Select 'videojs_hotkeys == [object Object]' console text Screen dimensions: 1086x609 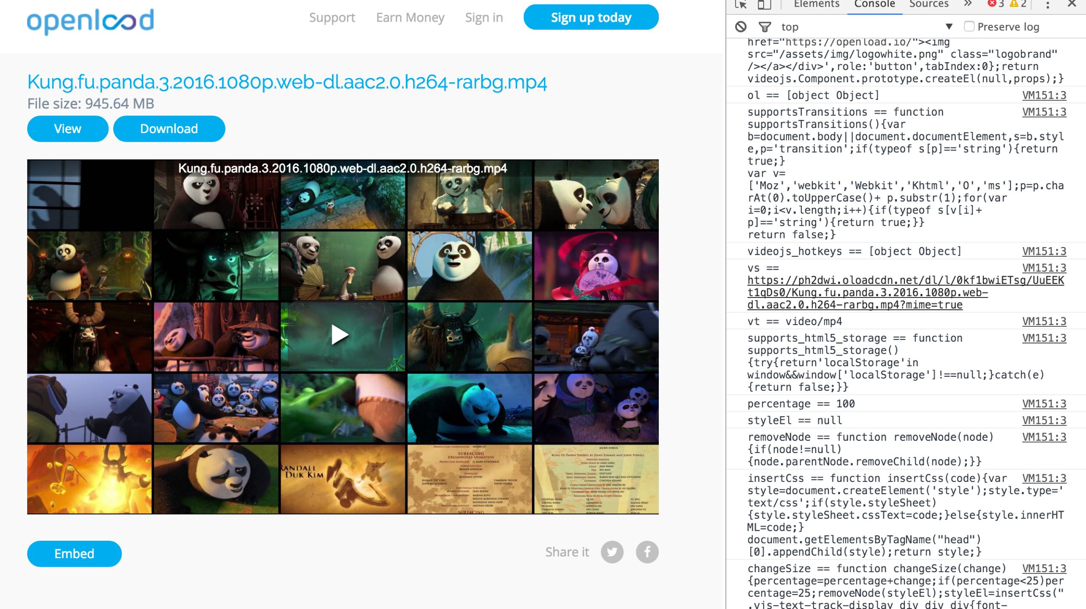(854, 251)
